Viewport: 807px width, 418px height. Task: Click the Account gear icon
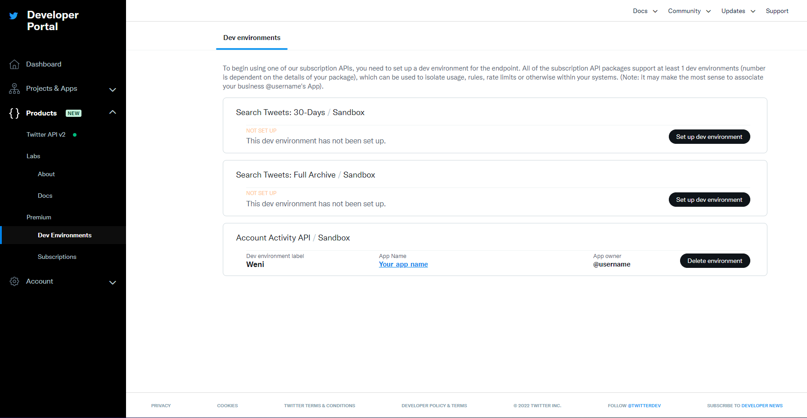(14, 281)
